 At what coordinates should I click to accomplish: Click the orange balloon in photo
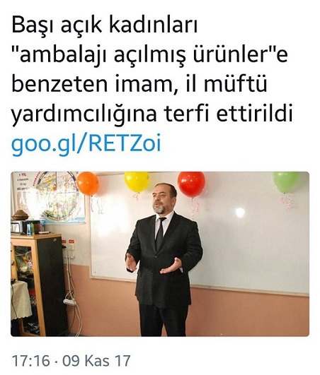88,184
